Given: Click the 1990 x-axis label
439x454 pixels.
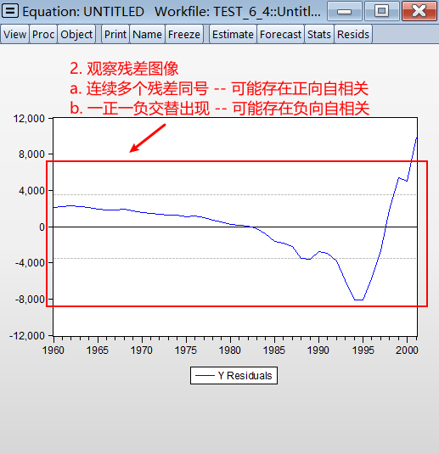Looking at the screenshot, I should coord(318,350).
